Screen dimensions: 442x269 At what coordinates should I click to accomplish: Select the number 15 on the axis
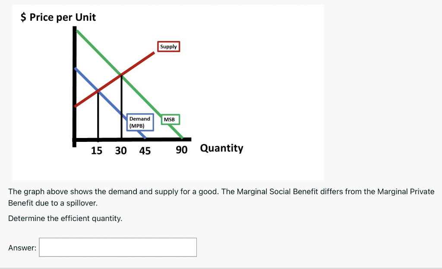97,151
